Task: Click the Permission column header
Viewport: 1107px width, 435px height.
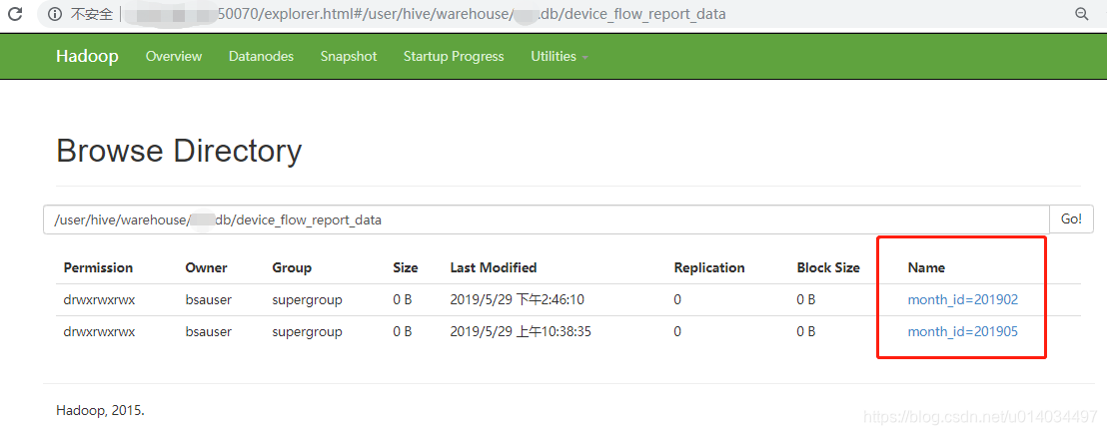Action: pyautogui.click(x=98, y=268)
